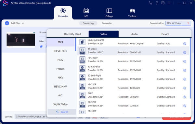Choose 5K/8K Video format category
Screen dimensions: 195x124
[60, 104]
